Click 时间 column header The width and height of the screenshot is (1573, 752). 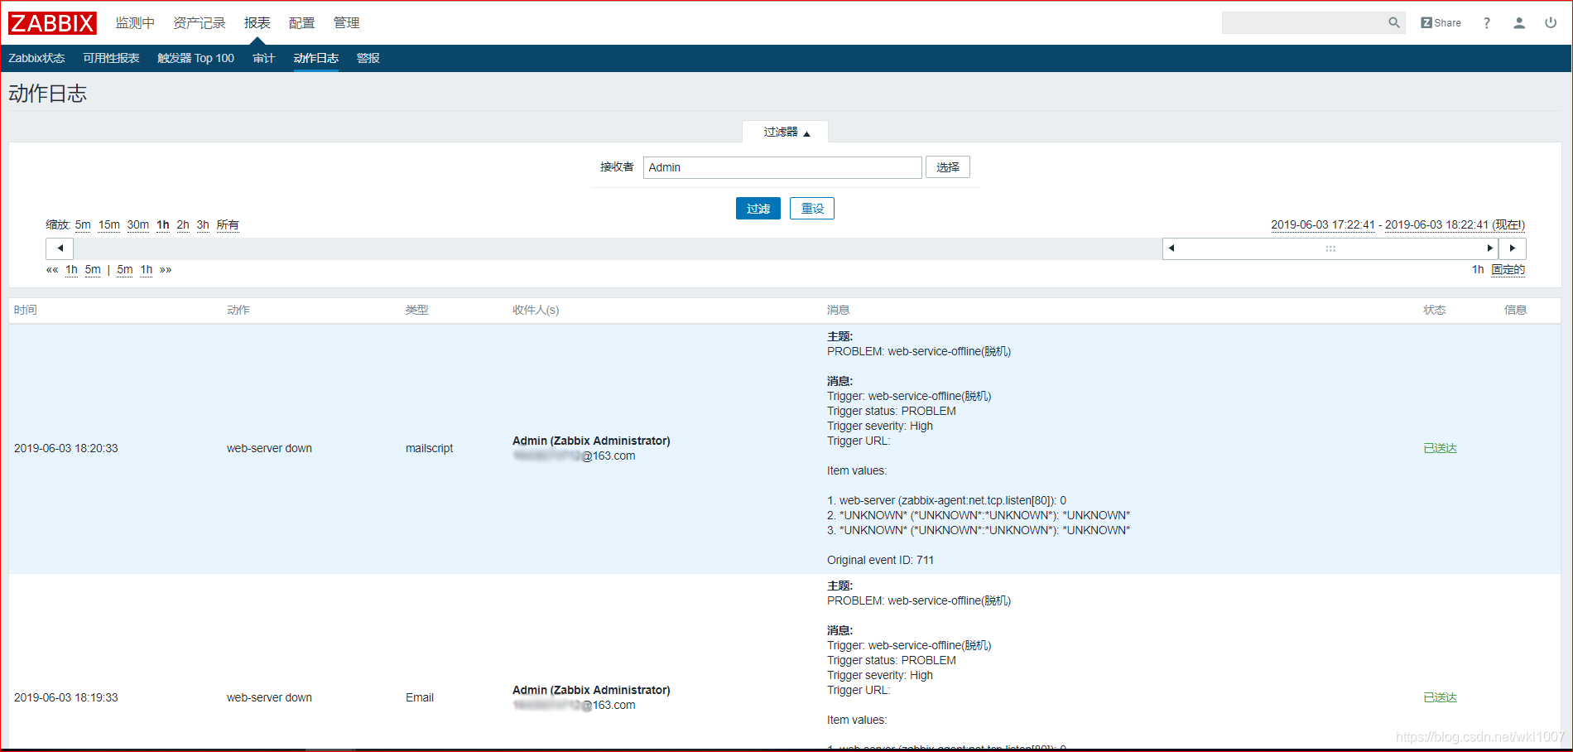tap(26, 310)
